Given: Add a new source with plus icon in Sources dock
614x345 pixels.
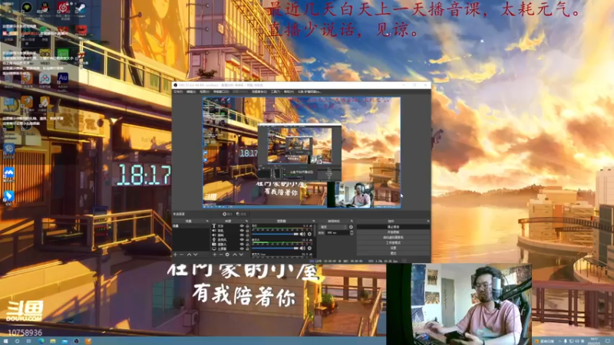Looking at the screenshot, I should (215, 255).
